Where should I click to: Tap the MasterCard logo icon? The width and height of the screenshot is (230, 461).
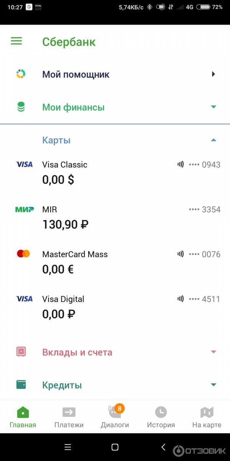point(23,254)
